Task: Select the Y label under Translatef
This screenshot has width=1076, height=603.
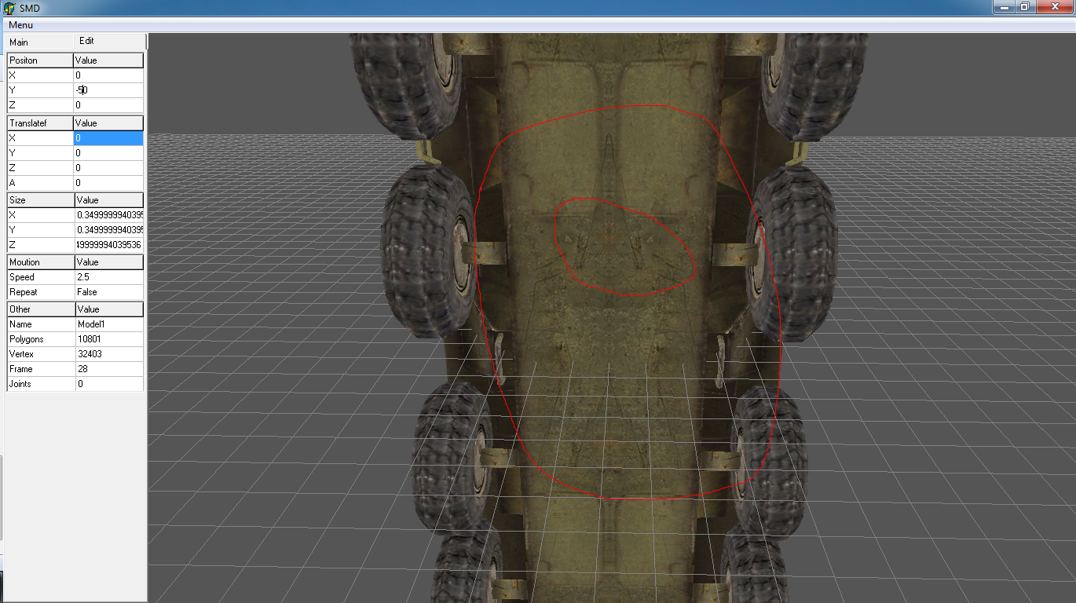Action: [x=40, y=153]
